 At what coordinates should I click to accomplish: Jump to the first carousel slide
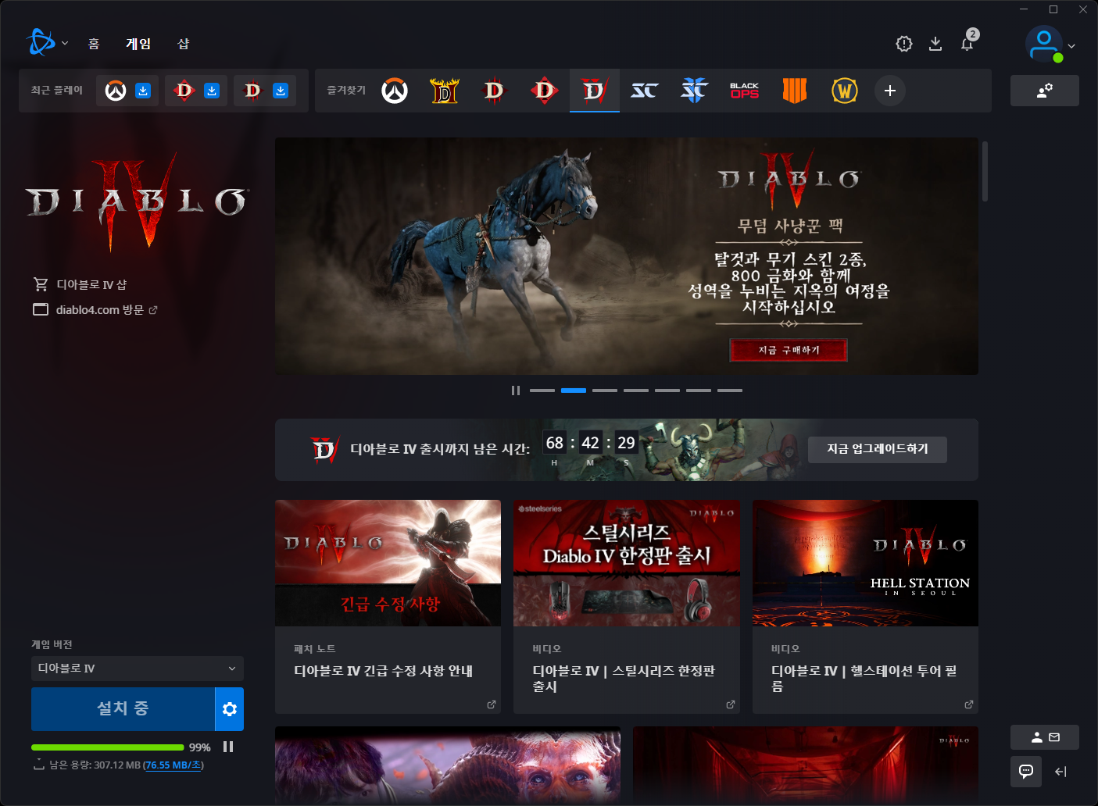(x=542, y=391)
